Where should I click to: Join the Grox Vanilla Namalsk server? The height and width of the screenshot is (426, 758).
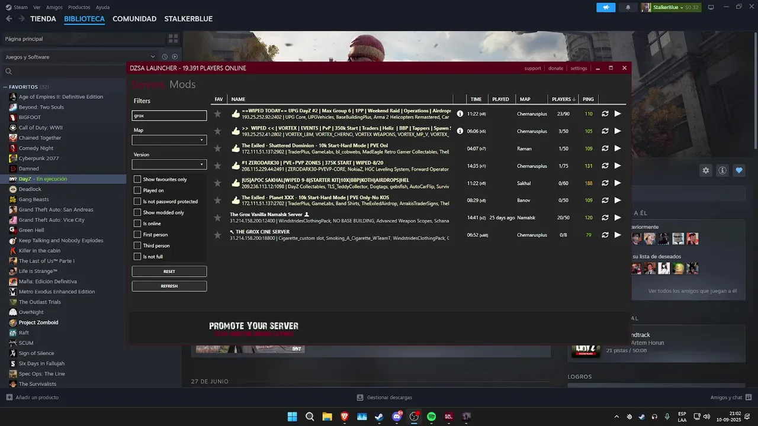(618, 218)
